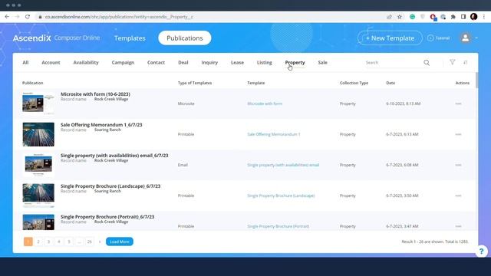Viewport: 491px width, 276px height.
Task: Click into the Search field
Action: click(x=393, y=63)
